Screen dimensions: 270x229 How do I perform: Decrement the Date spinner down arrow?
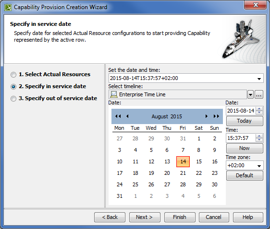pyautogui.click(x=259, y=113)
